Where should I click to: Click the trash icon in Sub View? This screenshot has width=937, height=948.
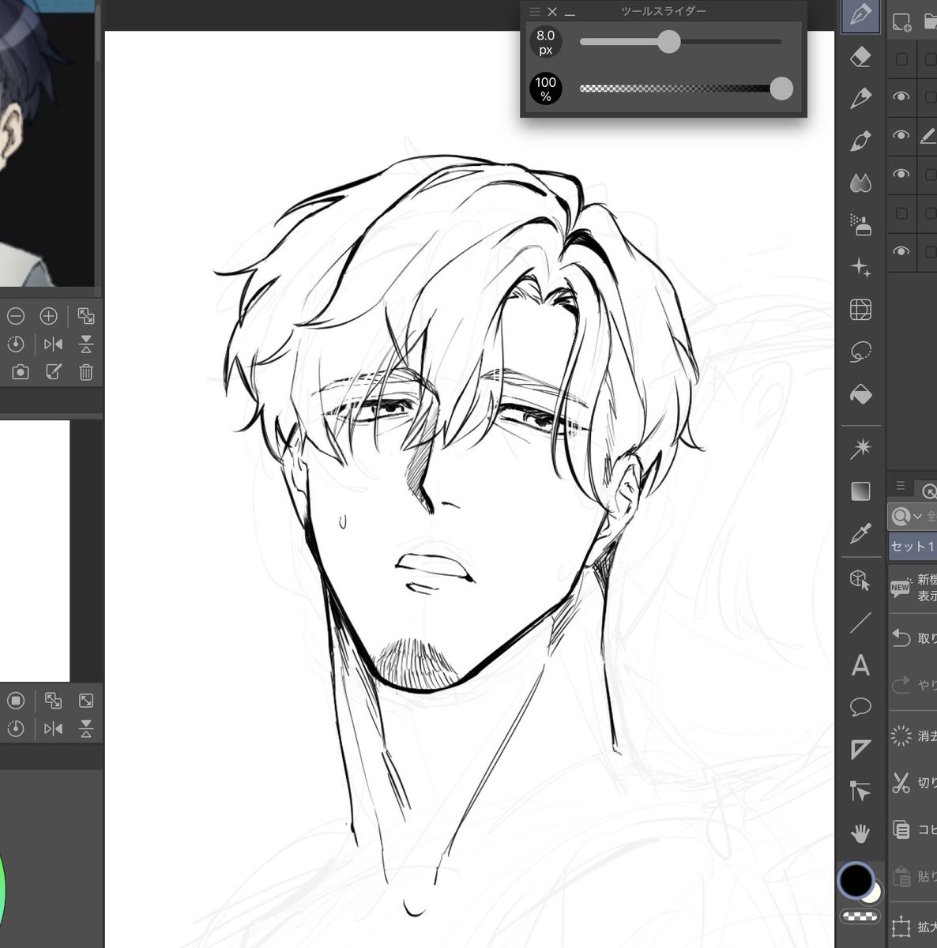(86, 371)
